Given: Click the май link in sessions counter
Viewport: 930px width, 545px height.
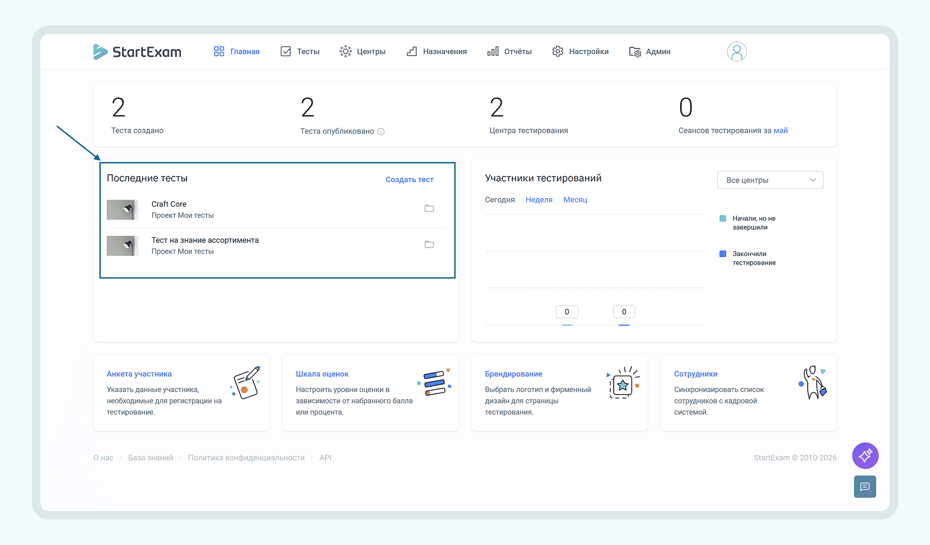Looking at the screenshot, I should pos(781,131).
